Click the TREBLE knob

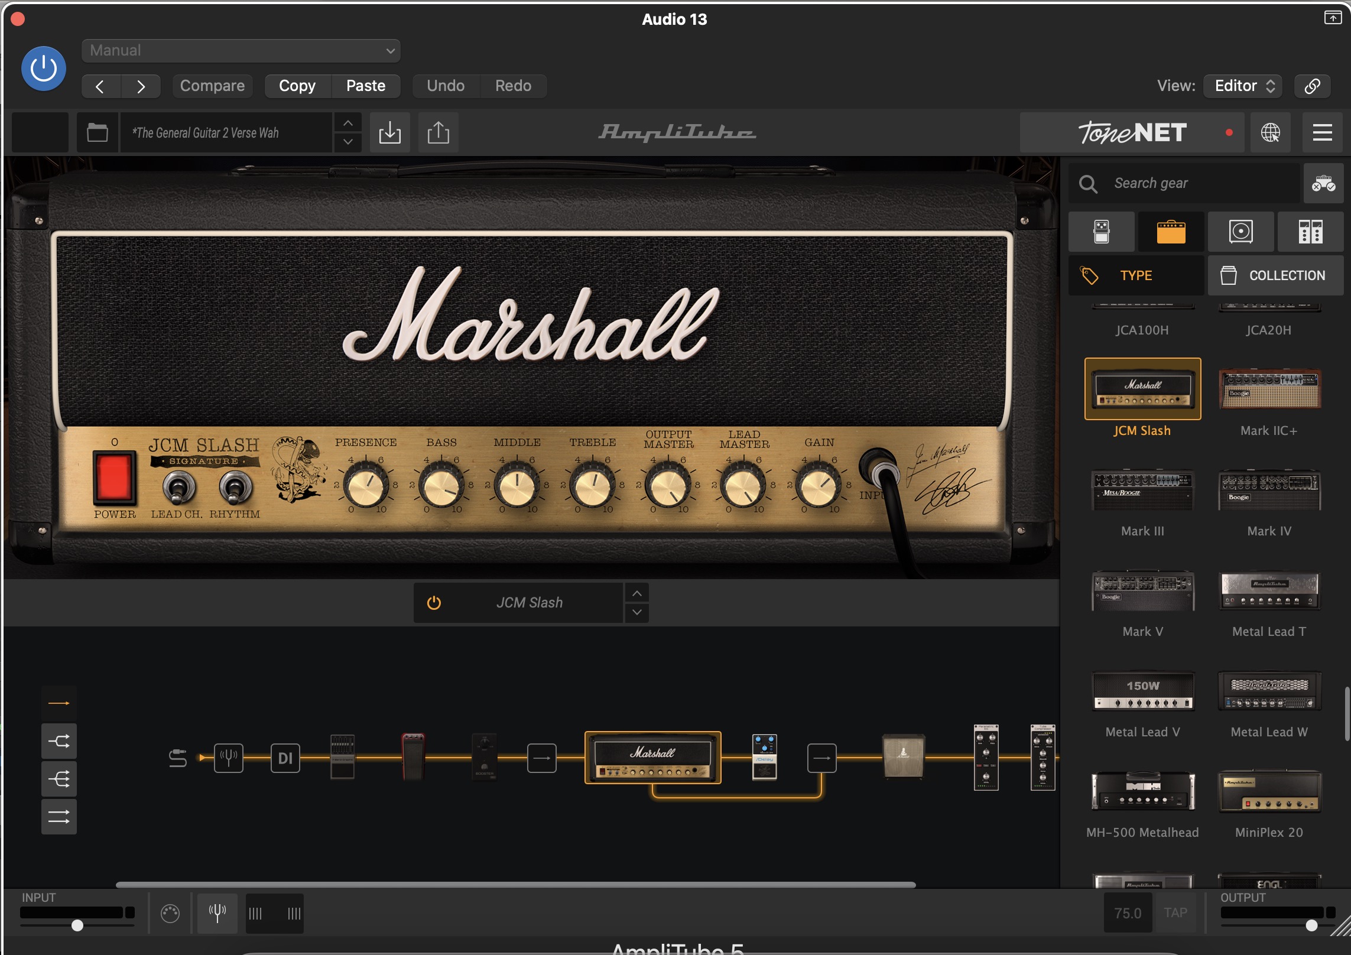coord(593,486)
